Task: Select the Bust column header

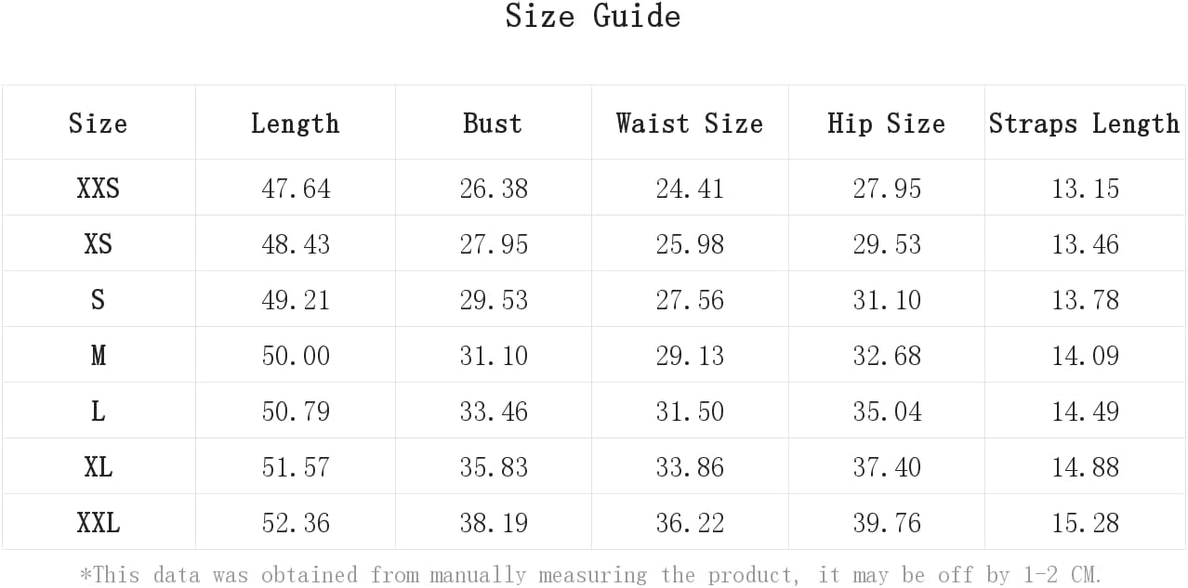Action: (x=493, y=124)
